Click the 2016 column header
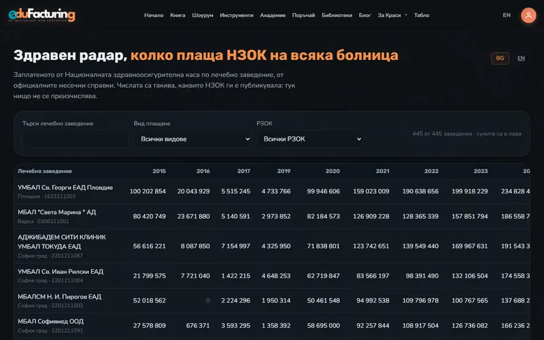The width and height of the screenshot is (544, 340). click(203, 171)
